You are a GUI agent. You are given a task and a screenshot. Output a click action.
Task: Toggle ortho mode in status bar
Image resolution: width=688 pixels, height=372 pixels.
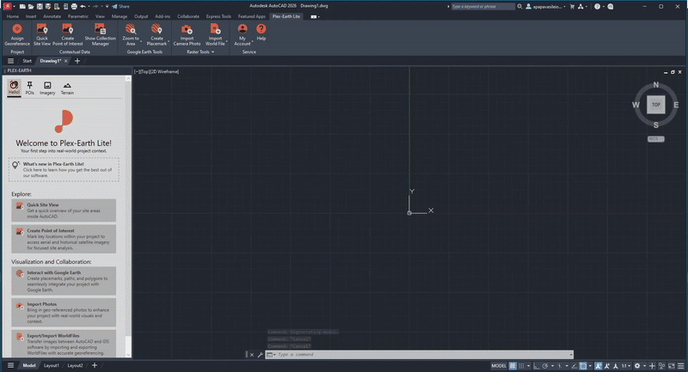pos(536,366)
